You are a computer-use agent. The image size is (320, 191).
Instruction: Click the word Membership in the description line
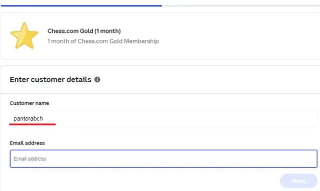[141, 41]
